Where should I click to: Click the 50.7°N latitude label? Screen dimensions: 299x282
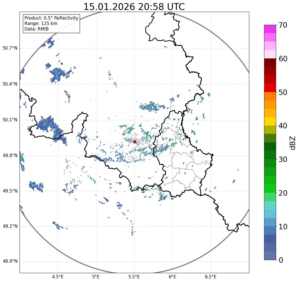(x=10, y=48)
